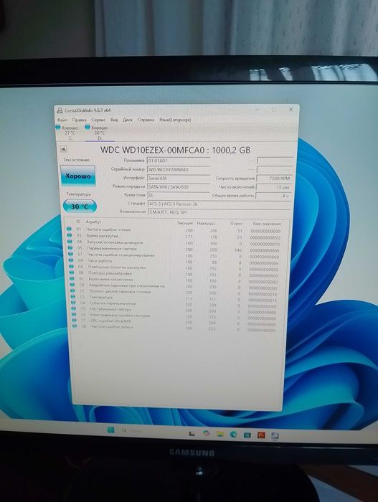
Task: Click the CrystalDiskInfo title bar app icon
Action: pyautogui.click(x=60, y=110)
